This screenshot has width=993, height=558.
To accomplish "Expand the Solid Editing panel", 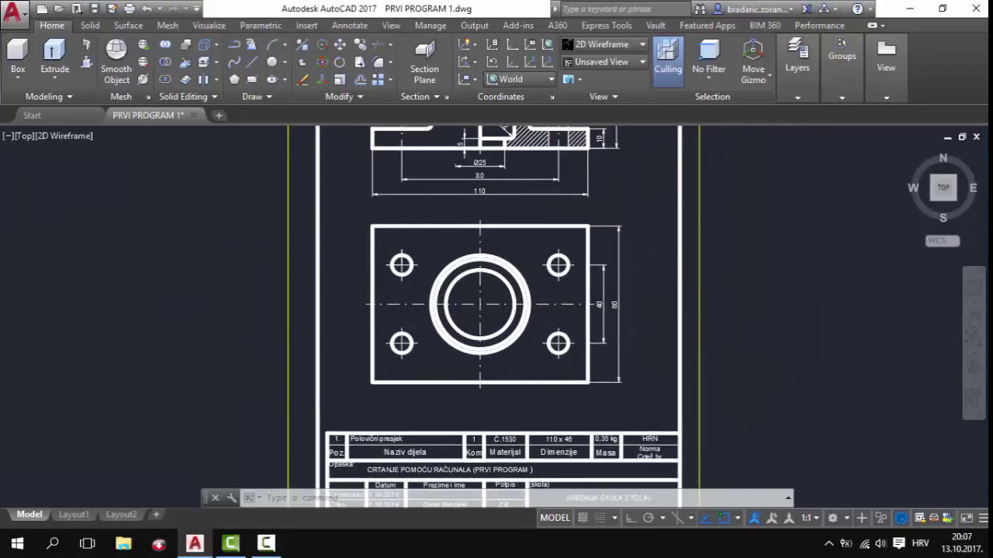I will [189, 97].
